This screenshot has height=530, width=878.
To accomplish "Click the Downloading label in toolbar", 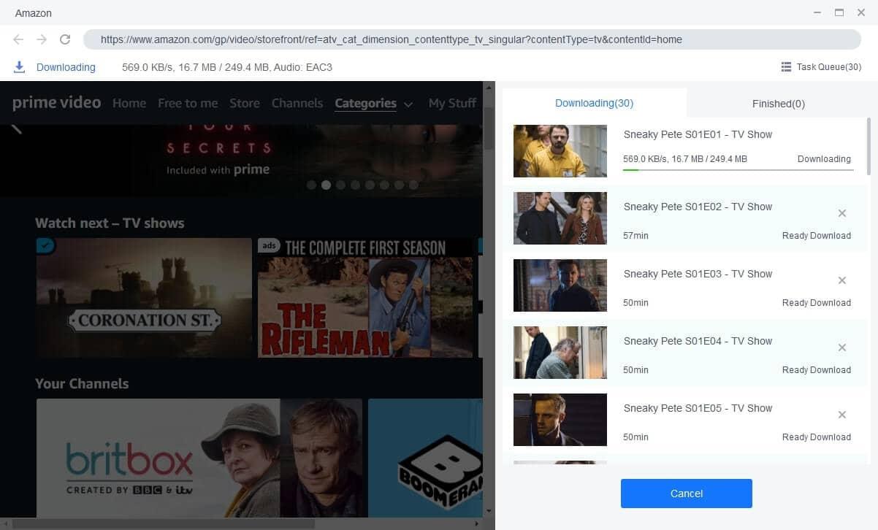I will [x=66, y=67].
